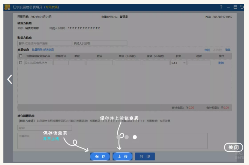
Task: Go to previous tutorial slide chevron
Action: coord(9,79)
